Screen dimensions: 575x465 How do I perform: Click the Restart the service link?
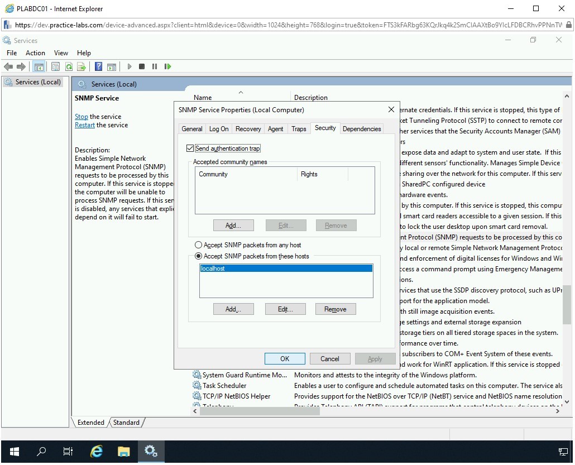coord(85,125)
